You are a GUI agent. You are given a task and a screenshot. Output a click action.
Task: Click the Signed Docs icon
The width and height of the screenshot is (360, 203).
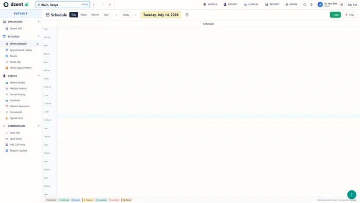pos(7,118)
